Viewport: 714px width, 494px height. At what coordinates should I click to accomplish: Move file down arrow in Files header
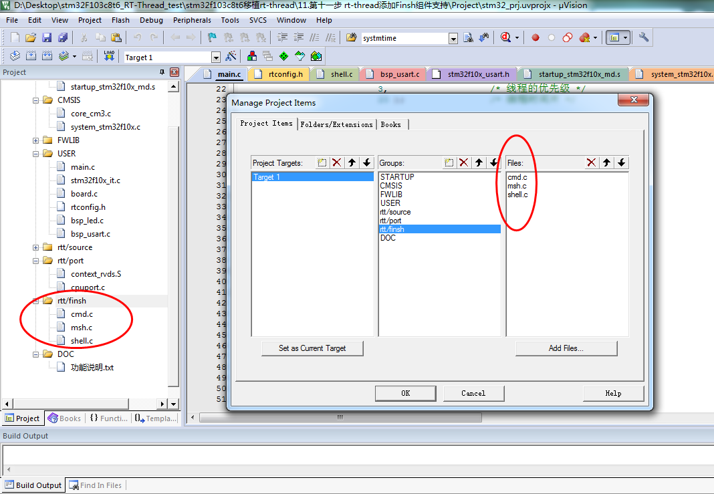point(621,162)
